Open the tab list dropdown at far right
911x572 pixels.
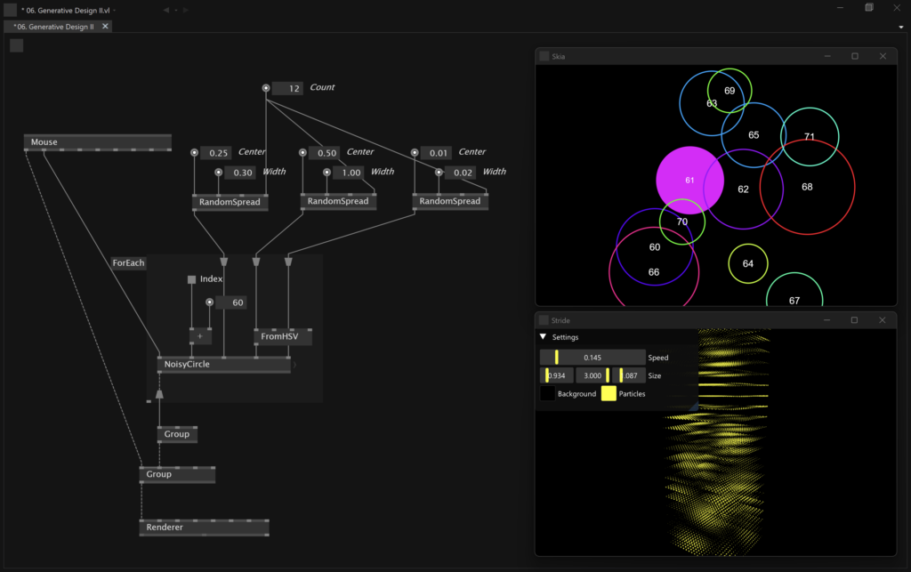(x=901, y=27)
